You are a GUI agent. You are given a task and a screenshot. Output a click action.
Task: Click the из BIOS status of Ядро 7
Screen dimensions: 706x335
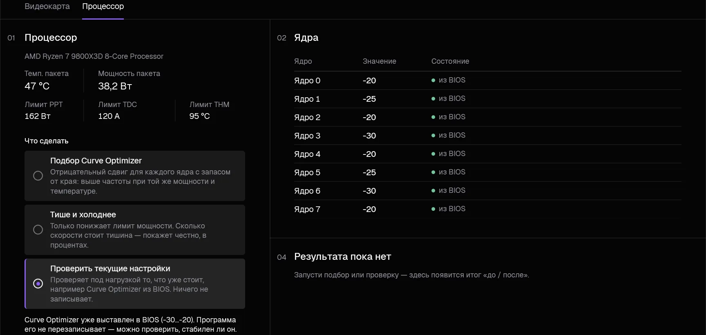coord(449,209)
